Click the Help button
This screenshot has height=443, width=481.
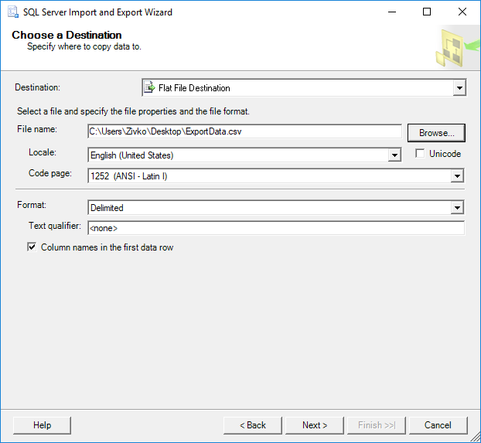point(42,425)
